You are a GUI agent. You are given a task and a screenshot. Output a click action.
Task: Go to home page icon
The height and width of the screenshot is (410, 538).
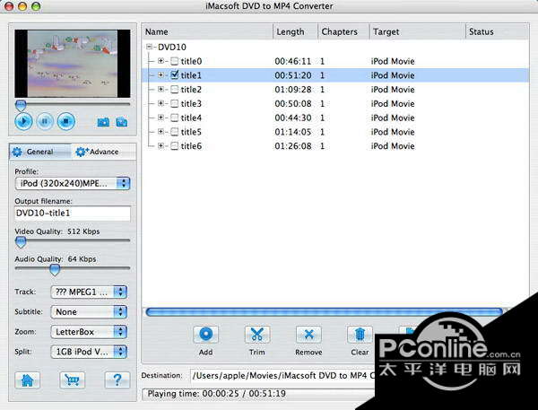click(28, 380)
